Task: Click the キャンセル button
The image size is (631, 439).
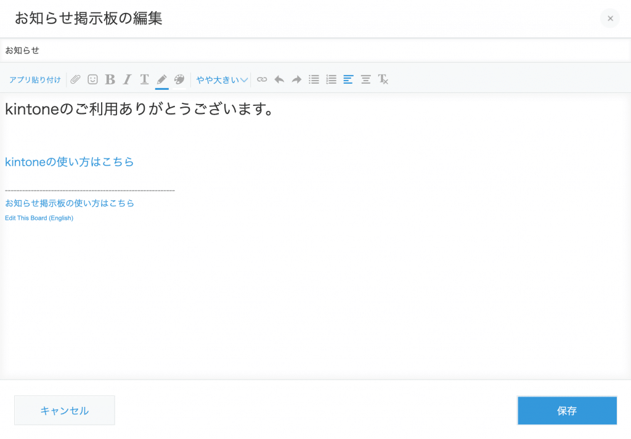Action: pyautogui.click(x=64, y=411)
